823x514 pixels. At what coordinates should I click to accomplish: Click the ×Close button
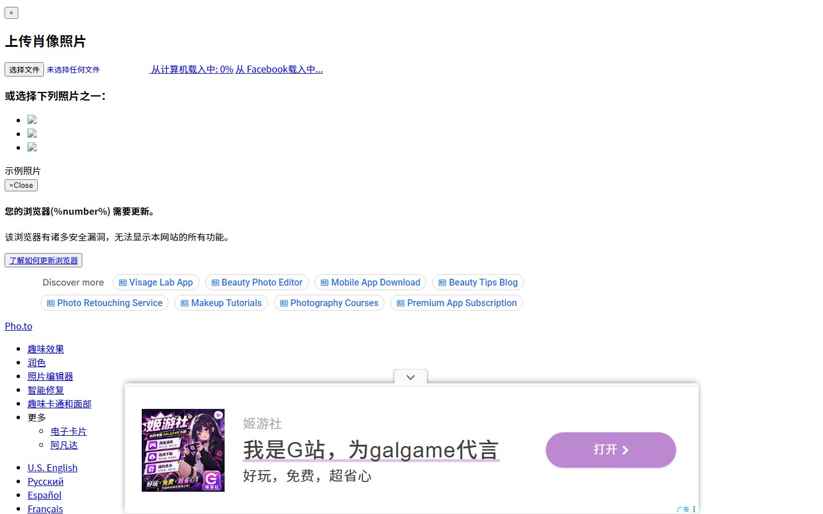point(21,186)
